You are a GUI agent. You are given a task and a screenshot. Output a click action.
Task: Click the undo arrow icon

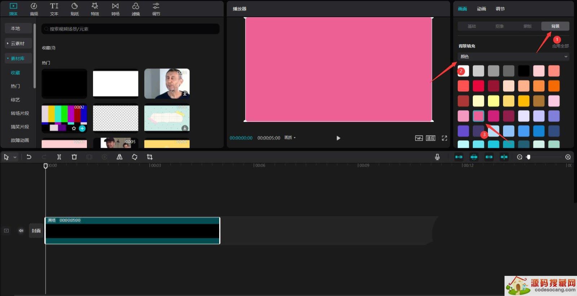(29, 157)
